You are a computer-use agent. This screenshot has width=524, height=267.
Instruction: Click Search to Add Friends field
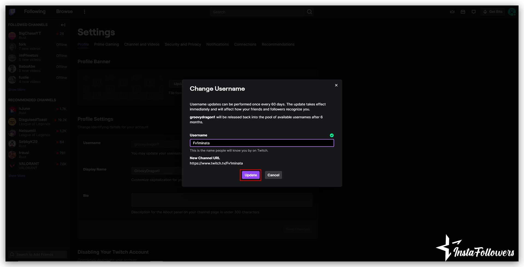pyautogui.click(x=38, y=254)
